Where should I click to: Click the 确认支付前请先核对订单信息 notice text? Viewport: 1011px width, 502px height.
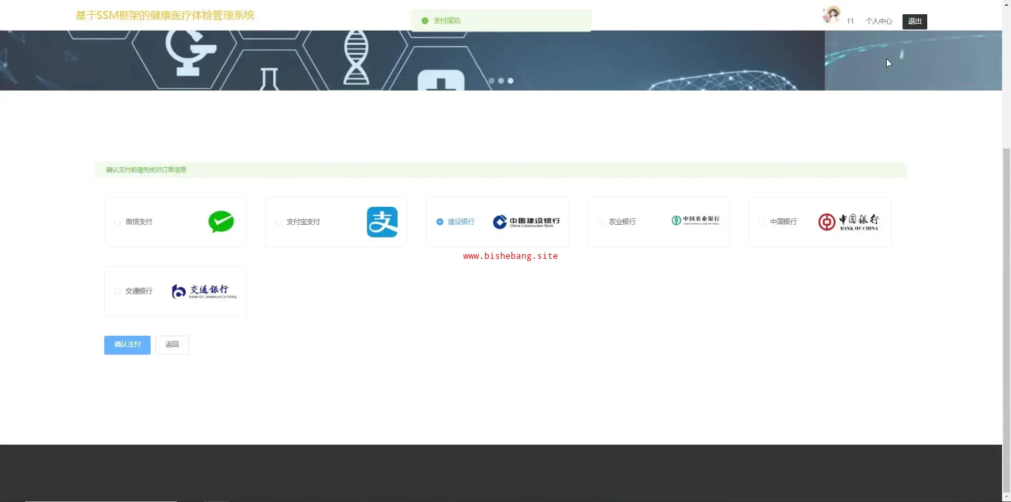point(146,170)
